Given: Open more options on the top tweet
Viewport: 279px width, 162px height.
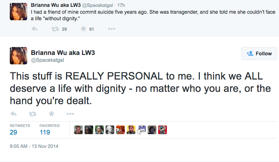Looking at the screenshot, I should (112, 29).
